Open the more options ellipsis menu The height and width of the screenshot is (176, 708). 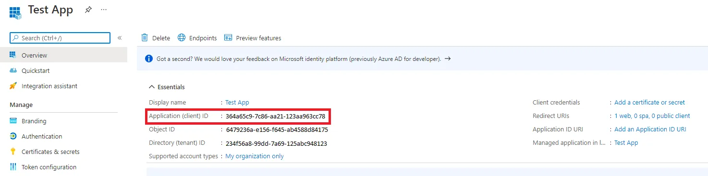(x=104, y=10)
